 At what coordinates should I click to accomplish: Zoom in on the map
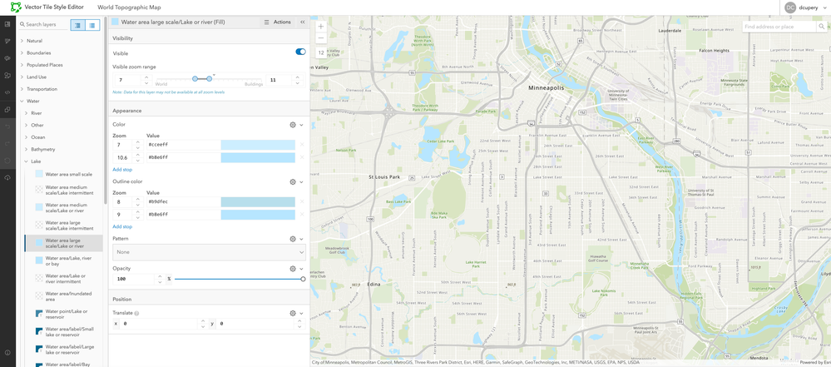(321, 26)
